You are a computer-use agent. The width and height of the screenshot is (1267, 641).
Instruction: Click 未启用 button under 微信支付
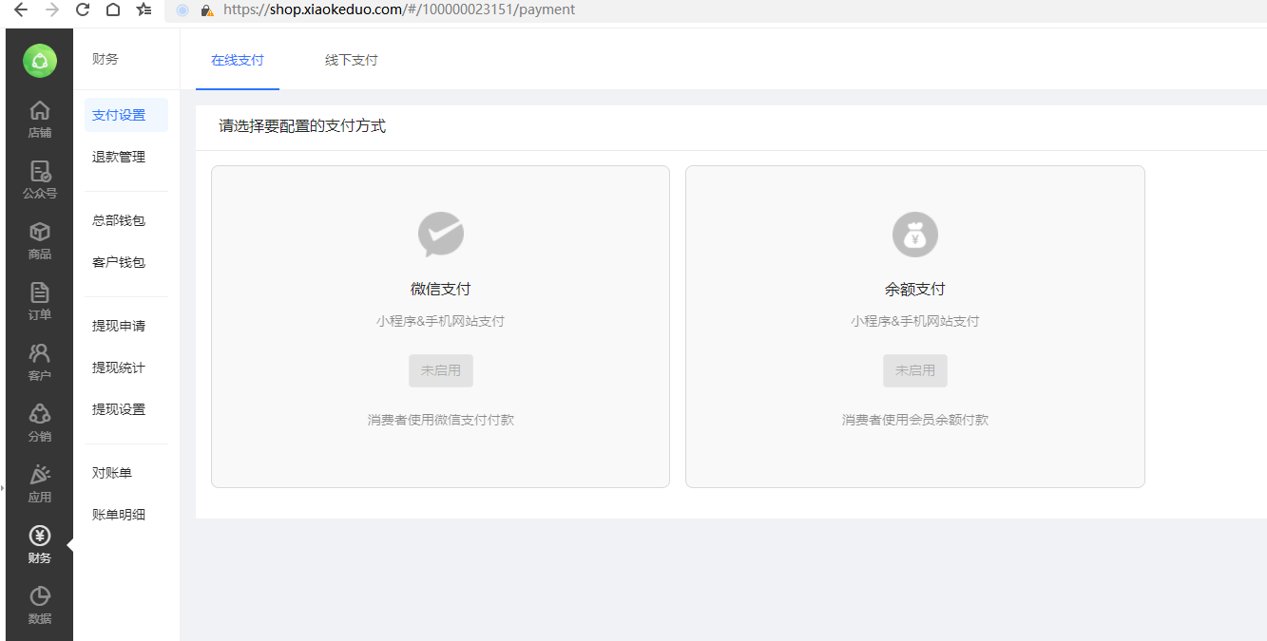[x=441, y=370]
